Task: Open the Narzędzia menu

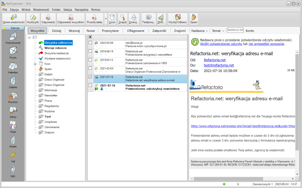Action: pos(81,10)
